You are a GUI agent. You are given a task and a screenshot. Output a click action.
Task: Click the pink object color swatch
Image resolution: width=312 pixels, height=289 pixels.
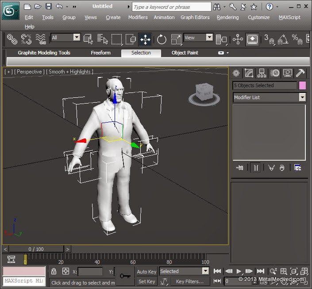click(x=302, y=85)
